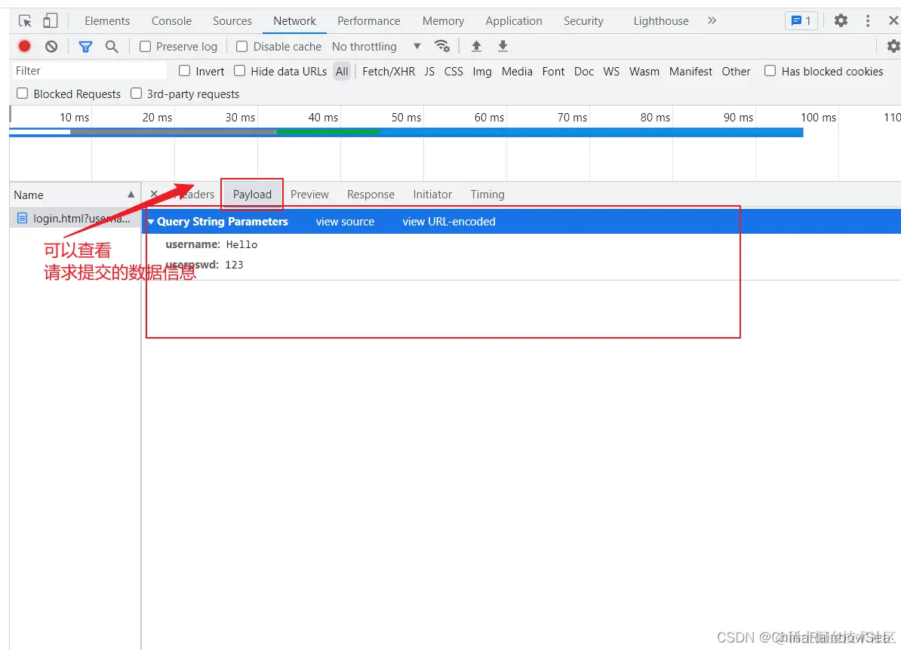The image size is (901, 650).
Task: Switch to the Elements tab
Action: (107, 21)
